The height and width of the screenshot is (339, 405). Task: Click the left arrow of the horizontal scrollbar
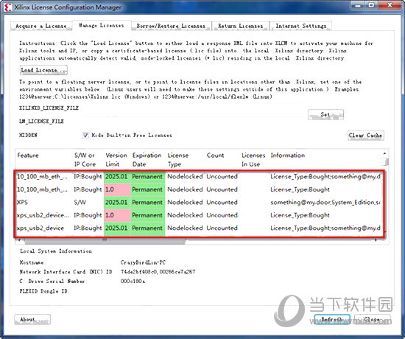[18, 240]
